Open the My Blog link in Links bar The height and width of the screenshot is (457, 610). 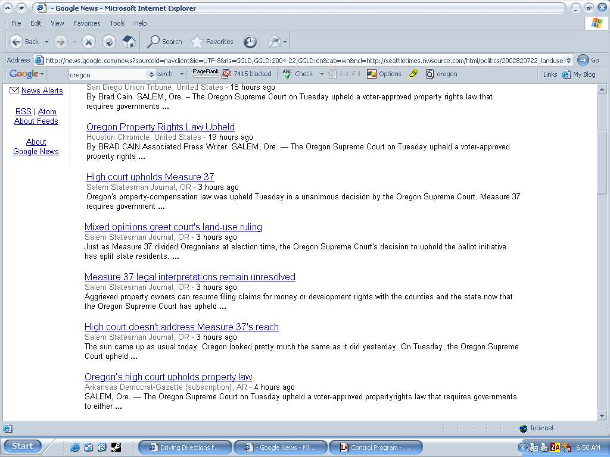(579, 74)
